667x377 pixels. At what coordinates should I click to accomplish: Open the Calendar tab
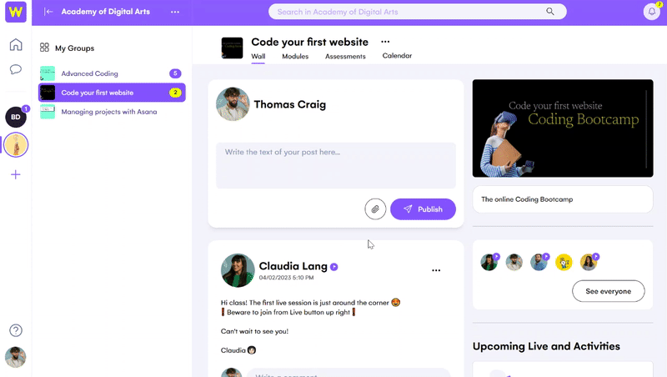coord(397,56)
